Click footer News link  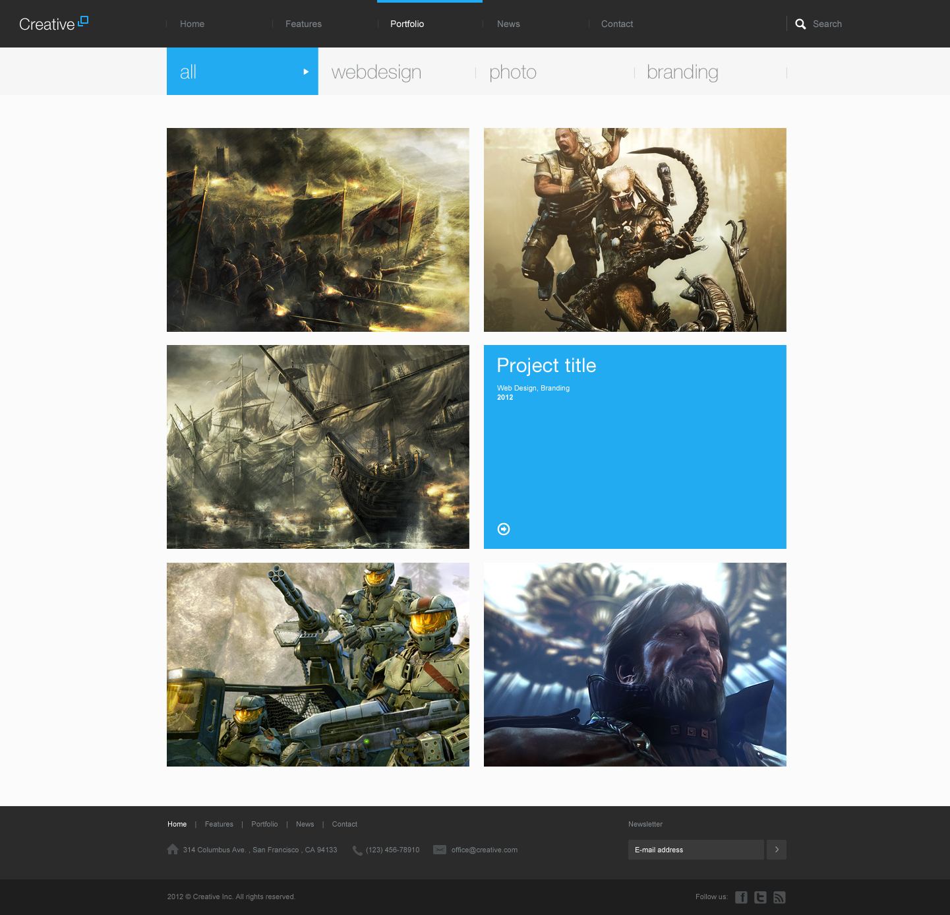tap(305, 824)
